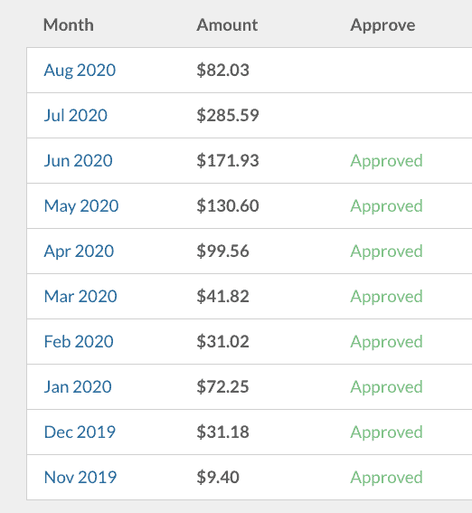Open the Dec 2019 month link
This screenshot has height=513, width=472.
(x=80, y=432)
